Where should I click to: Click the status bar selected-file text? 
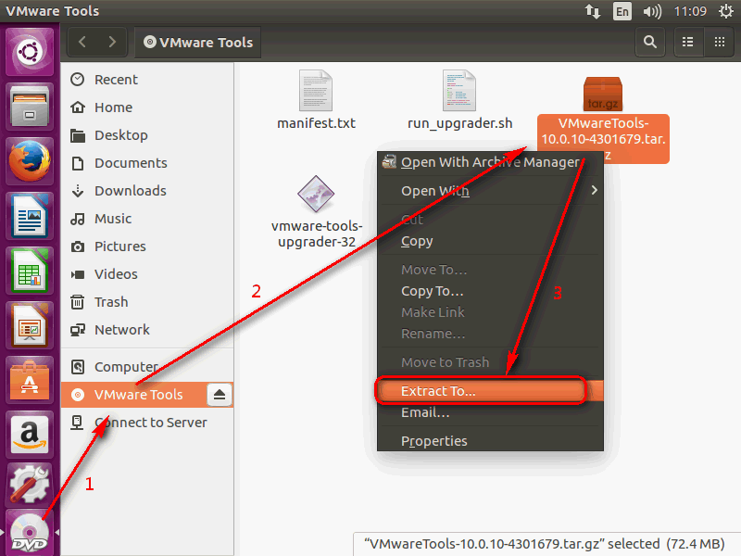tap(545, 544)
